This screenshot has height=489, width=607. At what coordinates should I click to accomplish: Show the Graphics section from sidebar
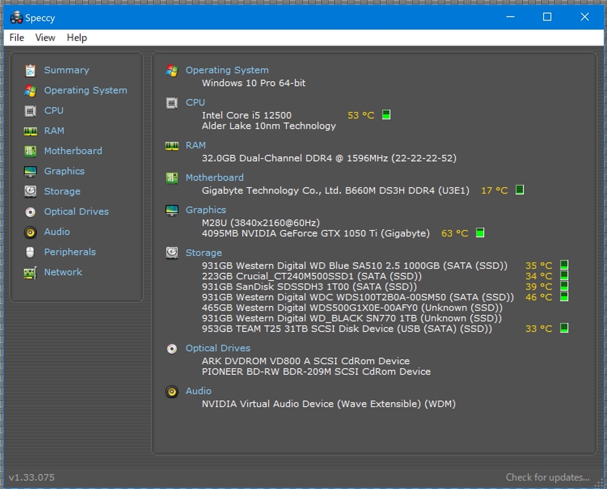pos(64,171)
